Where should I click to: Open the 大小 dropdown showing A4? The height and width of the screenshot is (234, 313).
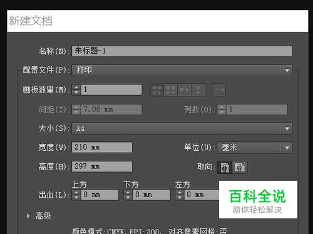point(182,128)
